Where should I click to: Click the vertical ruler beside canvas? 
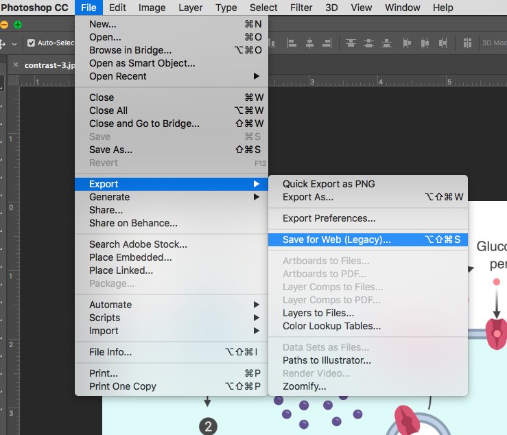[x=14, y=260]
